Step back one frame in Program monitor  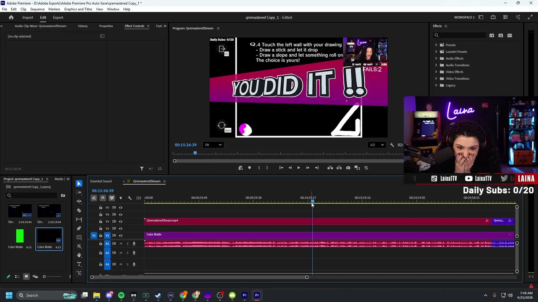(x=290, y=168)
